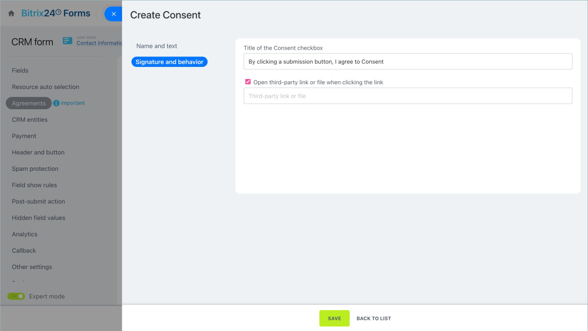The image size is (588, 331).
Task: Open the Agreements section
Action: [x=28, y=103]
